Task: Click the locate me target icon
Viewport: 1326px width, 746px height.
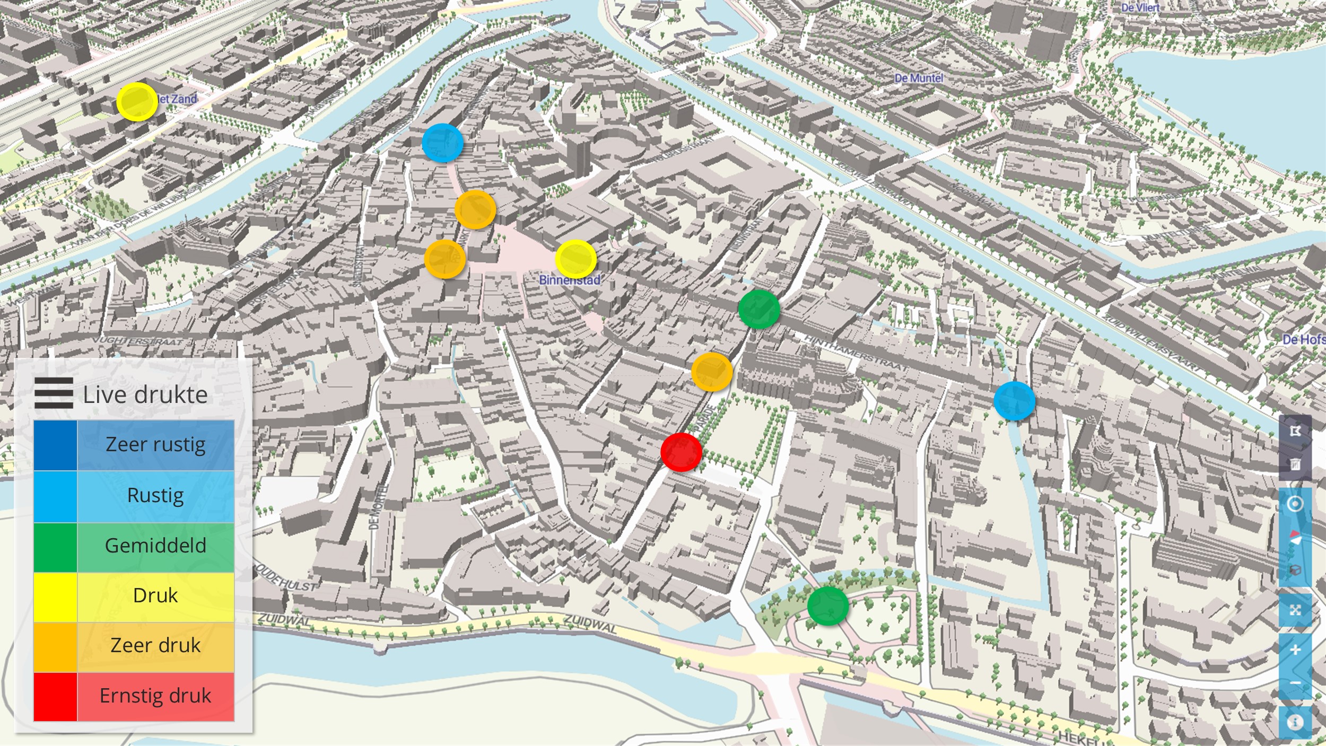Action: coord(1295,503)
